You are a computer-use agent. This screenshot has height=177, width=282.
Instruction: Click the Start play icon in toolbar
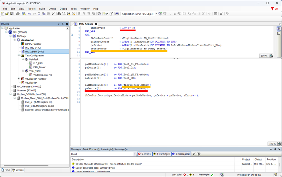pos(170,14)
